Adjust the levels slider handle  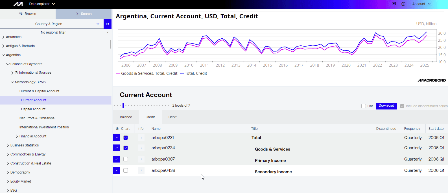pyautogui.click(x=123, y=106)
